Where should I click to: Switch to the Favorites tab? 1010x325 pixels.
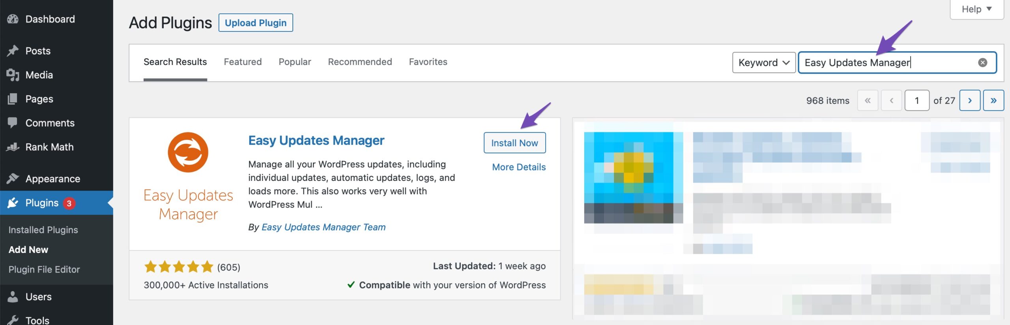tap(428, 62)
